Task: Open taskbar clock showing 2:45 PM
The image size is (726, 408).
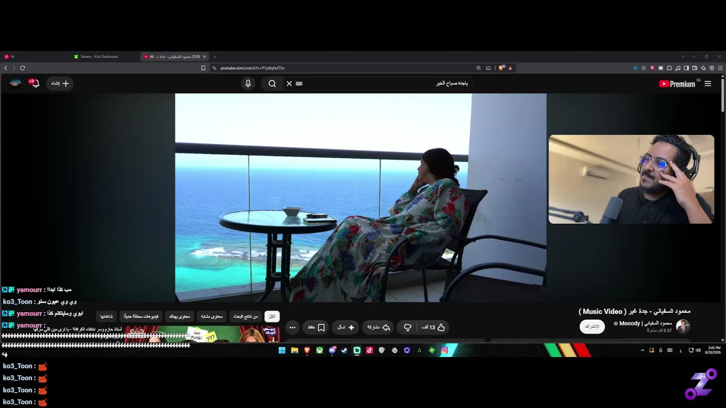Action: 714,350
